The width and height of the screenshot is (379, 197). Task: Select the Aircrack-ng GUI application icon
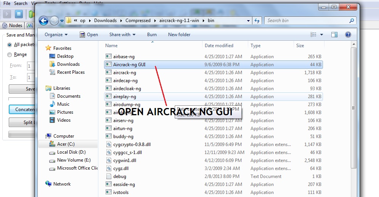tap(109, 64)
